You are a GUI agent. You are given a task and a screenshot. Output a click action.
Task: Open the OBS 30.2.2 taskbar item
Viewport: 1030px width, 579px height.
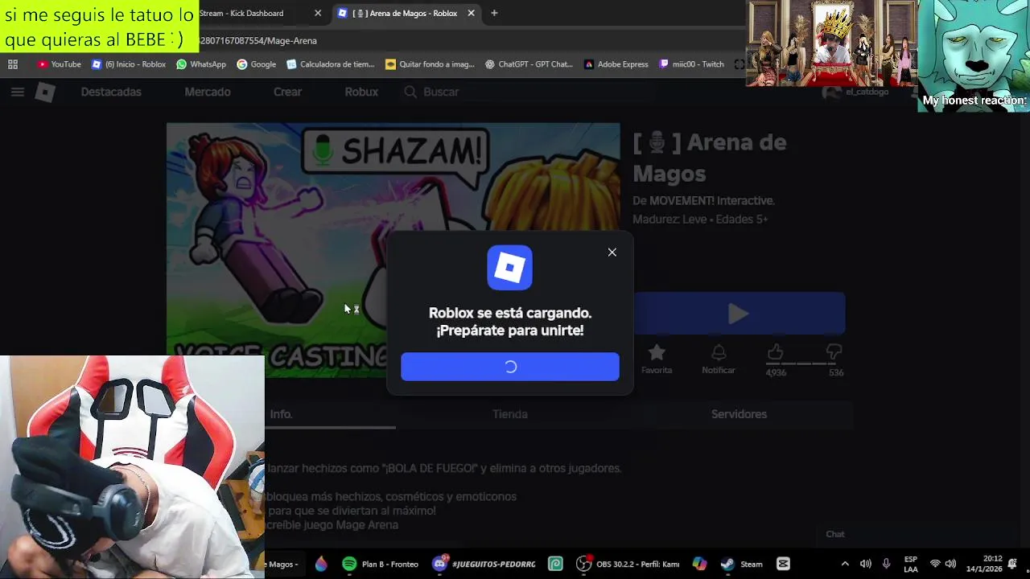pos(628,564)
